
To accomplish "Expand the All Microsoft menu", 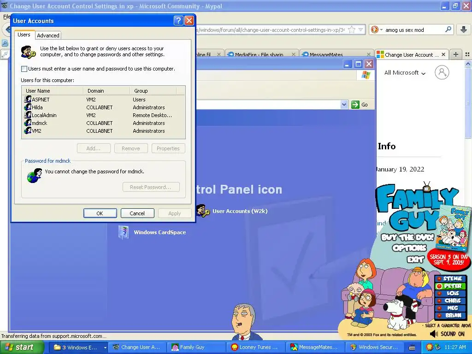I will 405,72.
